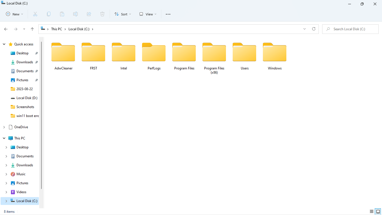
Task: Click the Rename icon in toolbar
Action: (76, 14)
